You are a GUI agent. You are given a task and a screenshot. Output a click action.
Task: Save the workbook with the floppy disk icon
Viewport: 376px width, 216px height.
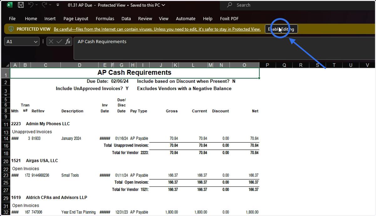(x=21, y=5)
